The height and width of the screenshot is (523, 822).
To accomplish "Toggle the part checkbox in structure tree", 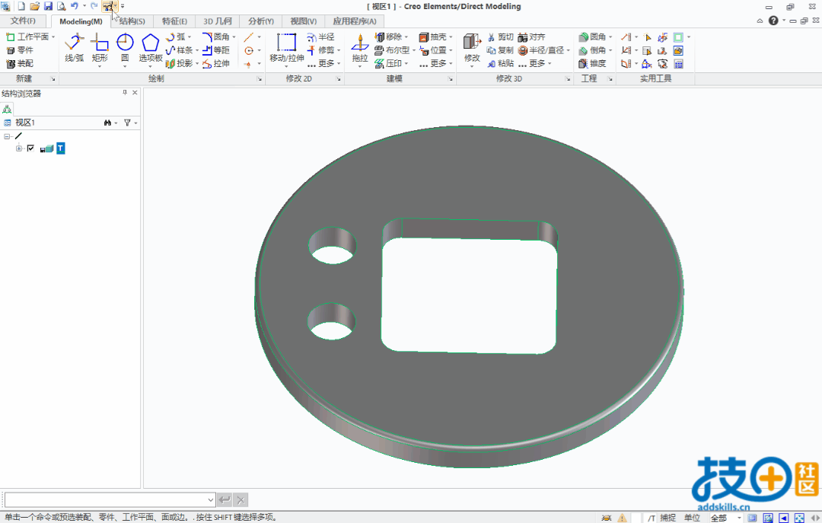I will click(x=30, y=148).
